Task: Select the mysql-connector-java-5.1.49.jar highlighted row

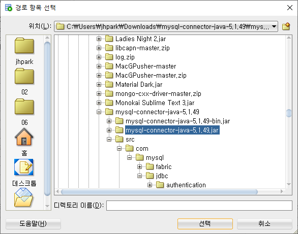Action: pos(172,130)
